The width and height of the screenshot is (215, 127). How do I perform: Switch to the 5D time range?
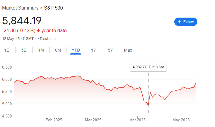click(24, 50)
